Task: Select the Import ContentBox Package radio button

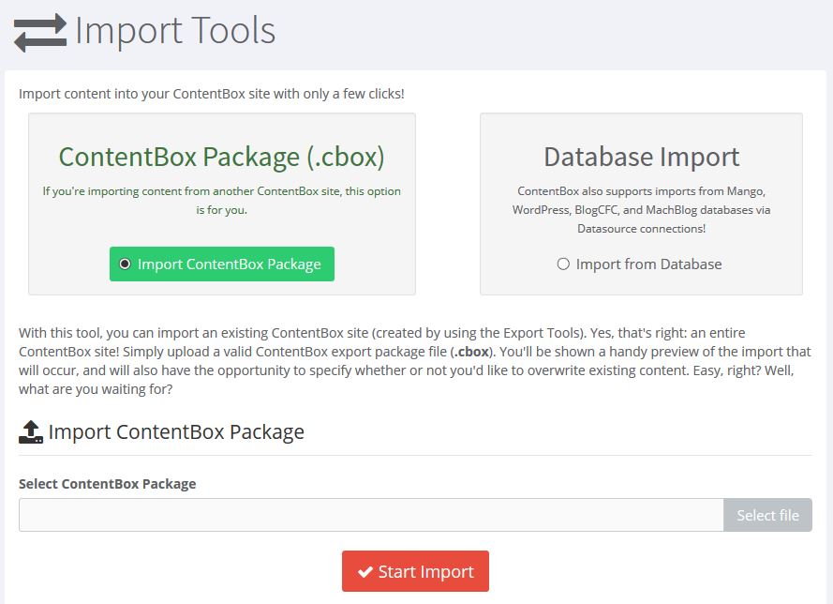Action: [126, 264]
